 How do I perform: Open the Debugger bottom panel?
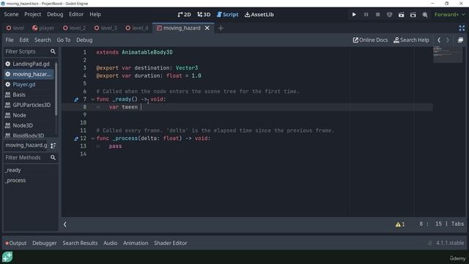pos(44,243)
